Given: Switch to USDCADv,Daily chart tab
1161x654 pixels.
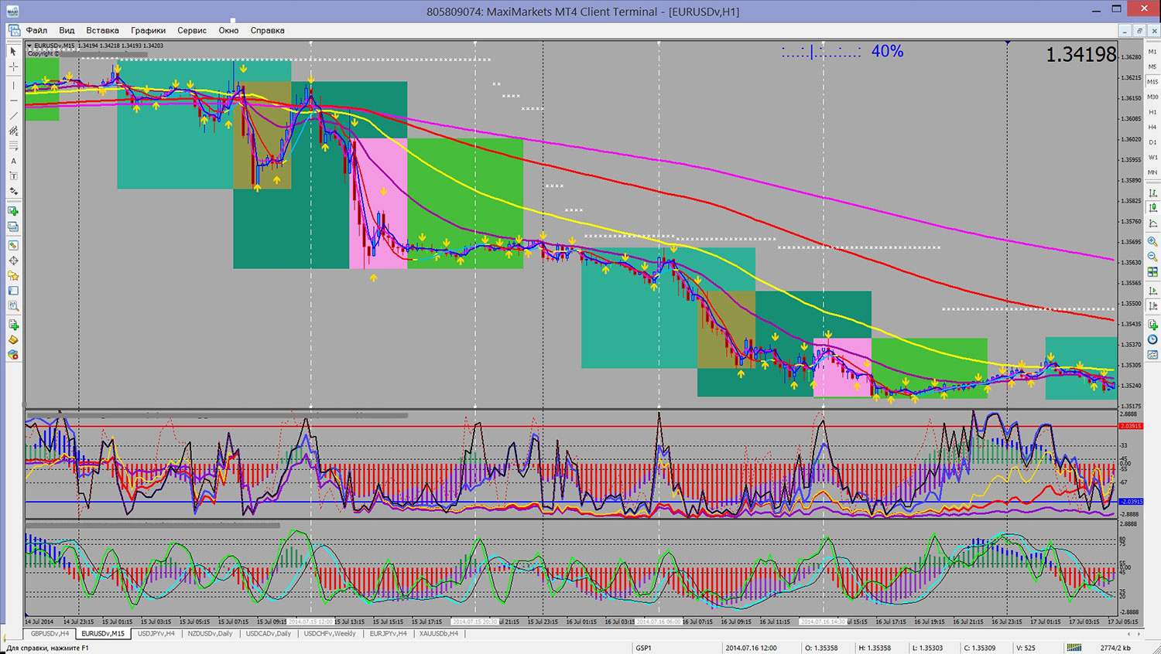Looking at the screenshot, I should (x=269, y=633).
